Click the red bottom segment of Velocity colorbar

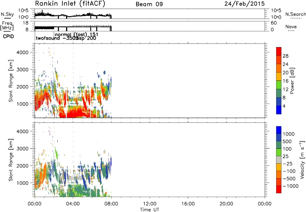(x=279, y=189)
